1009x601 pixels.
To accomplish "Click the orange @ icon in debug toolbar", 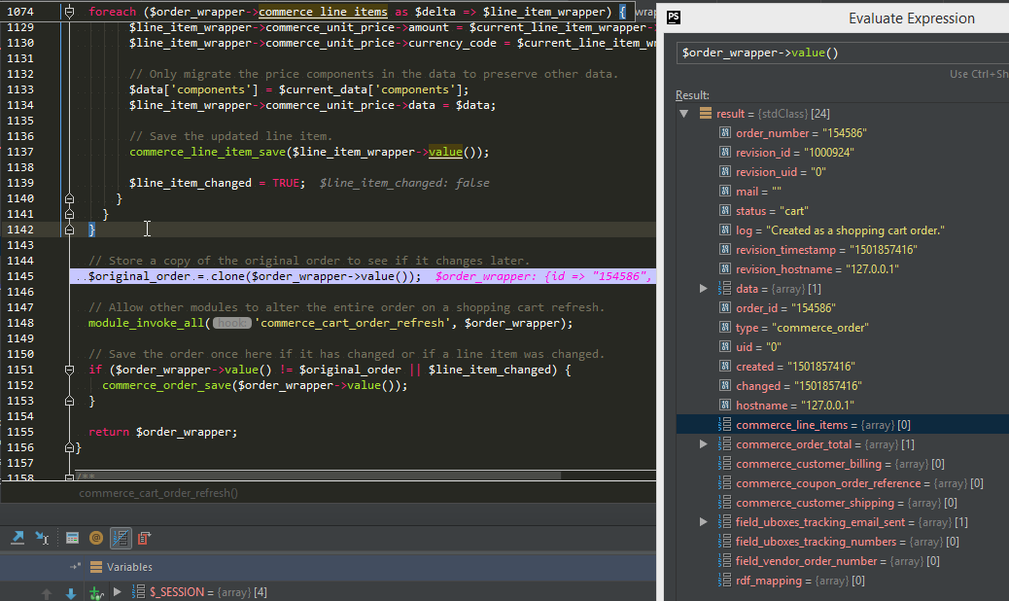I will point(96,537).
